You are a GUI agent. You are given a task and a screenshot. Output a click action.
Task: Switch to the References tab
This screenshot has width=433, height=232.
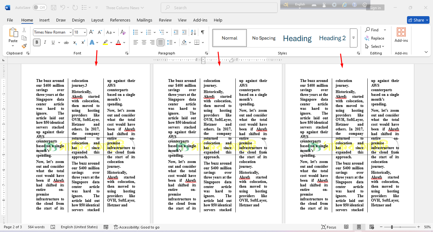coord(120,20)
